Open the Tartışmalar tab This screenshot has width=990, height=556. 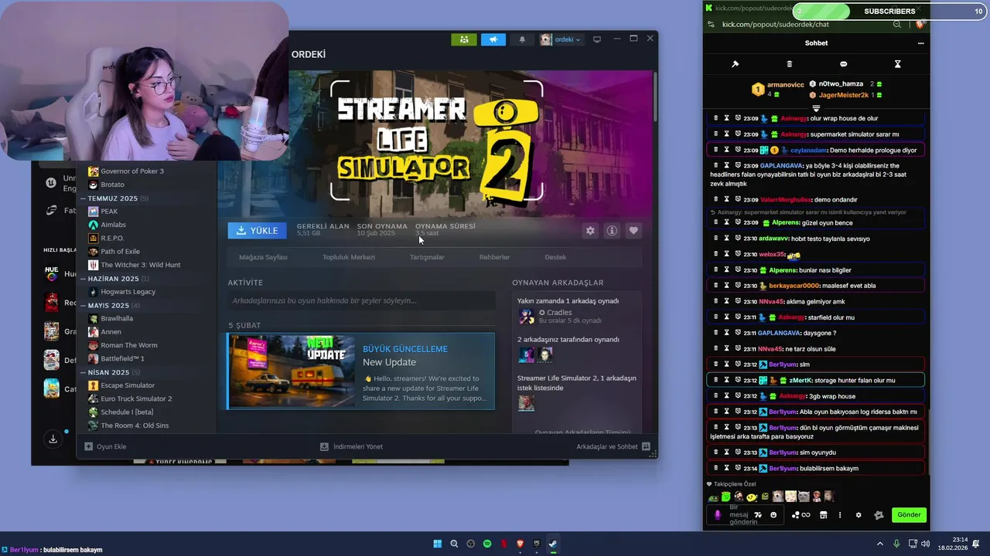427,257
